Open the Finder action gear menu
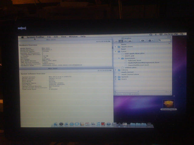 pos(151,40)
